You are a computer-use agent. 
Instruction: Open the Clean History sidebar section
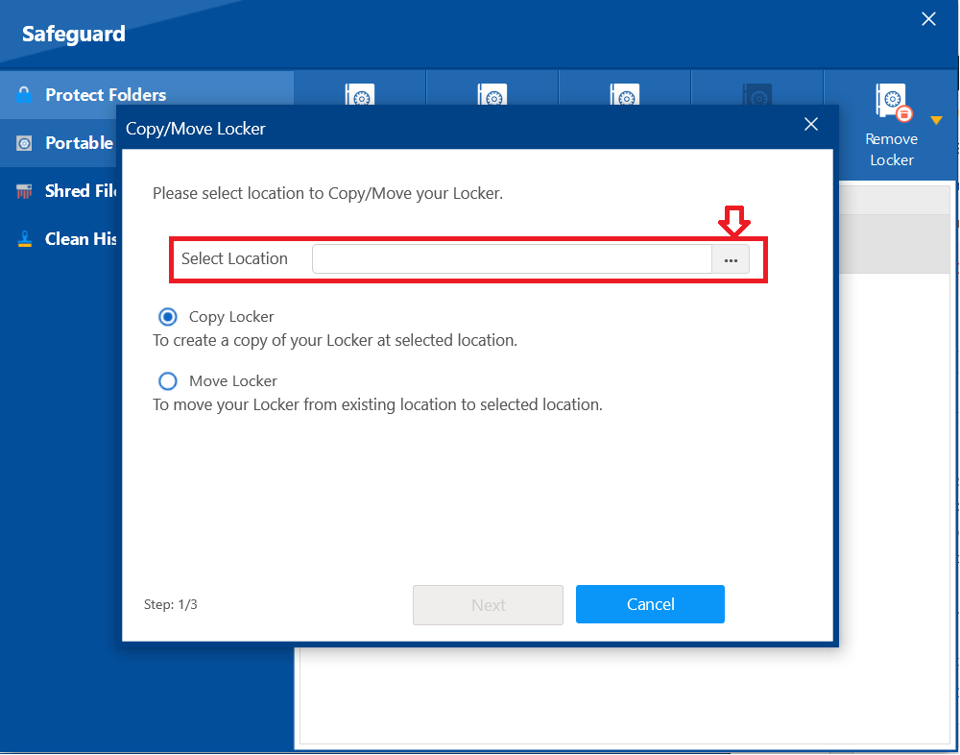[59, 239]
